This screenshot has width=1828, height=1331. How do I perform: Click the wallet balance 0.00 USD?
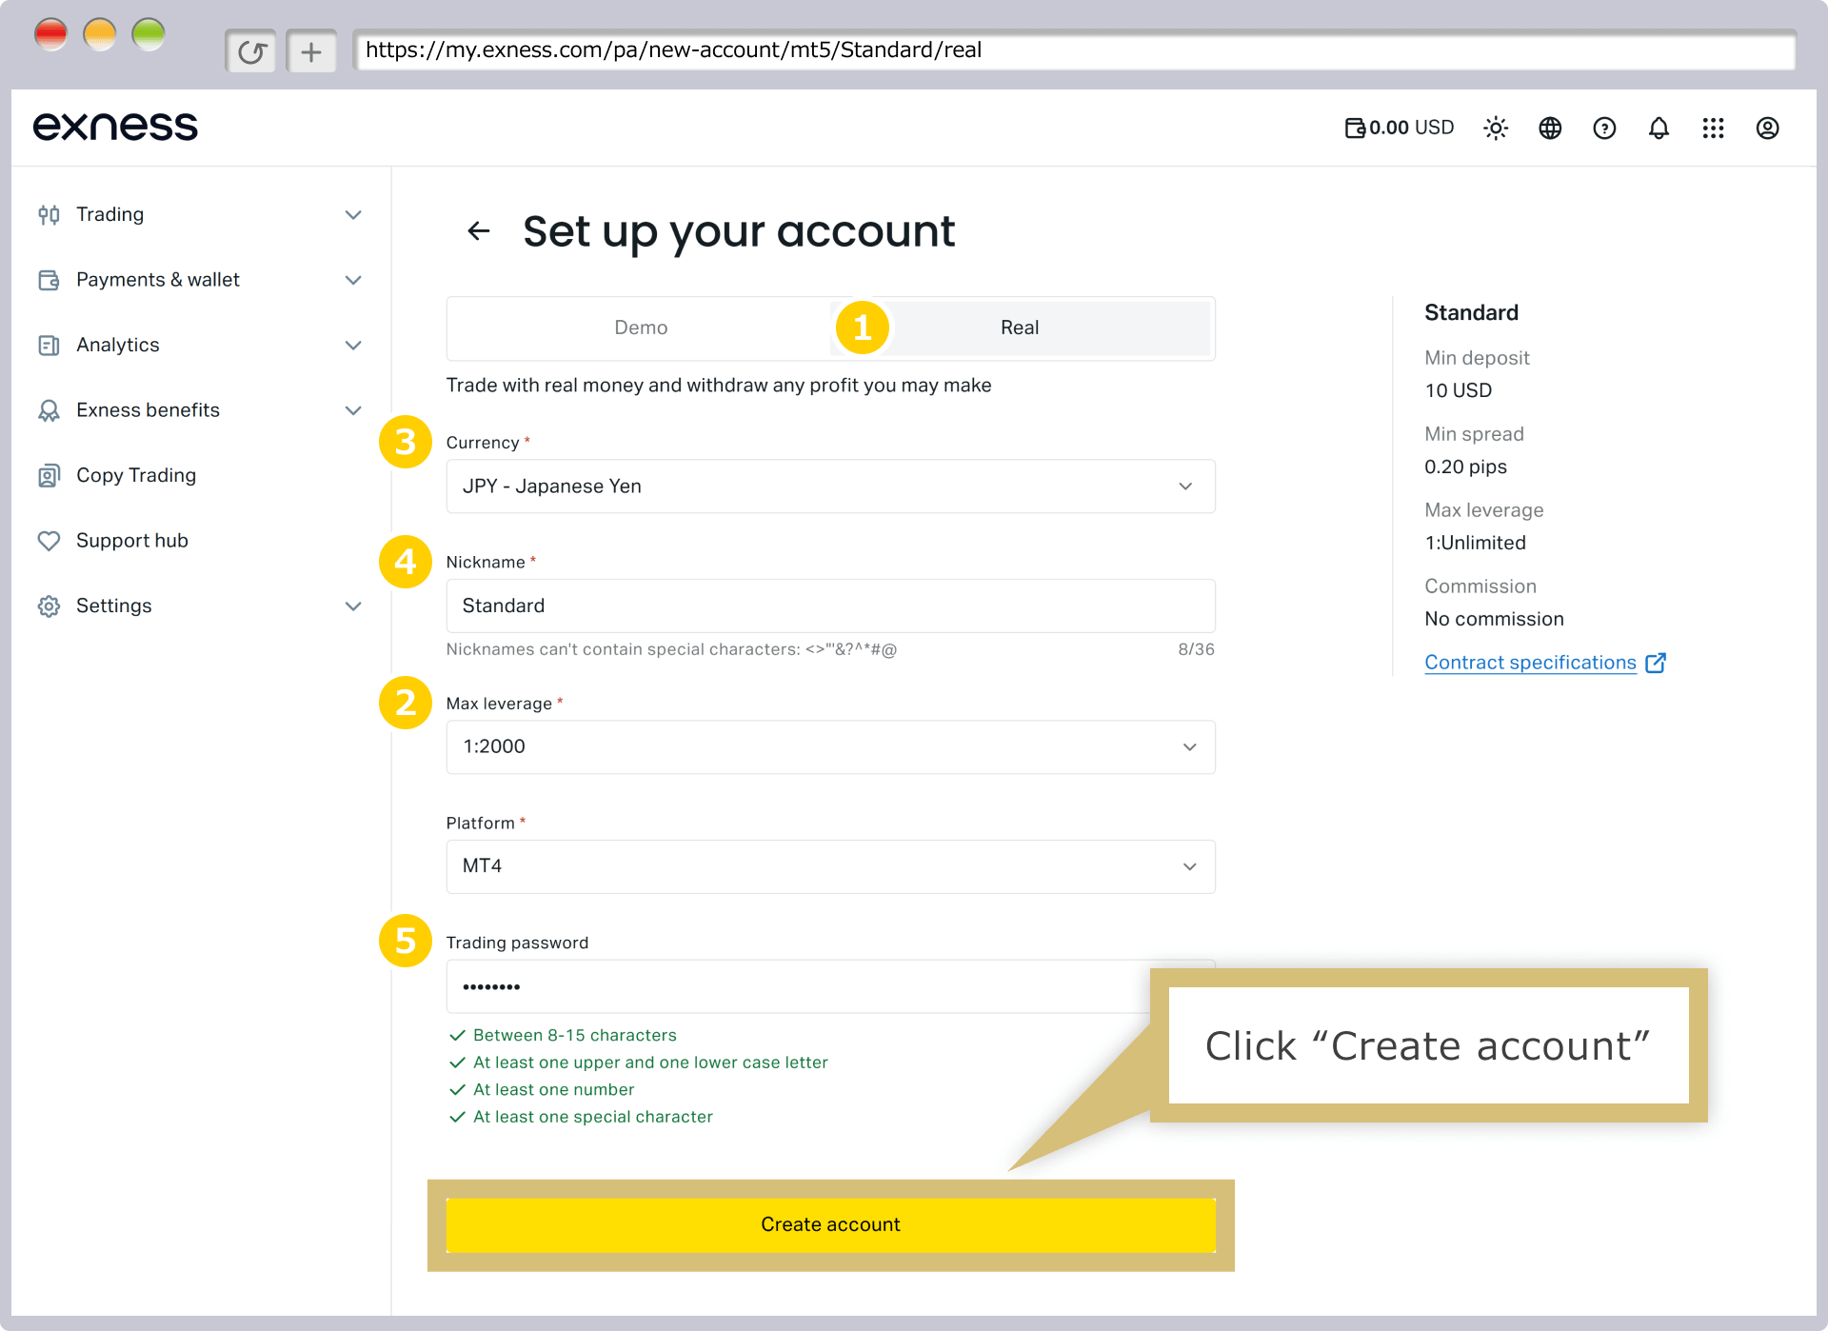(x=1400, y=128)
